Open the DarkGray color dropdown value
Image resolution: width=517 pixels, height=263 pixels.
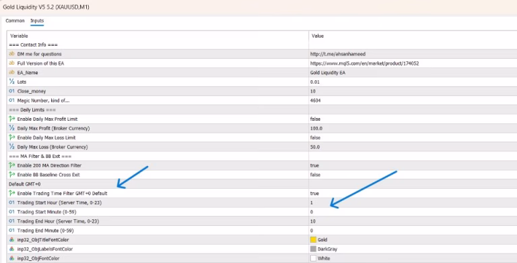click(x=413, y=249)
